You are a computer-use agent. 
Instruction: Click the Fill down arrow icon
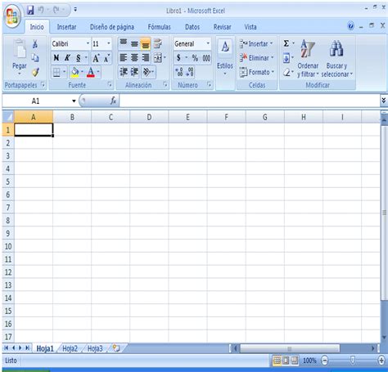(286, 58)
